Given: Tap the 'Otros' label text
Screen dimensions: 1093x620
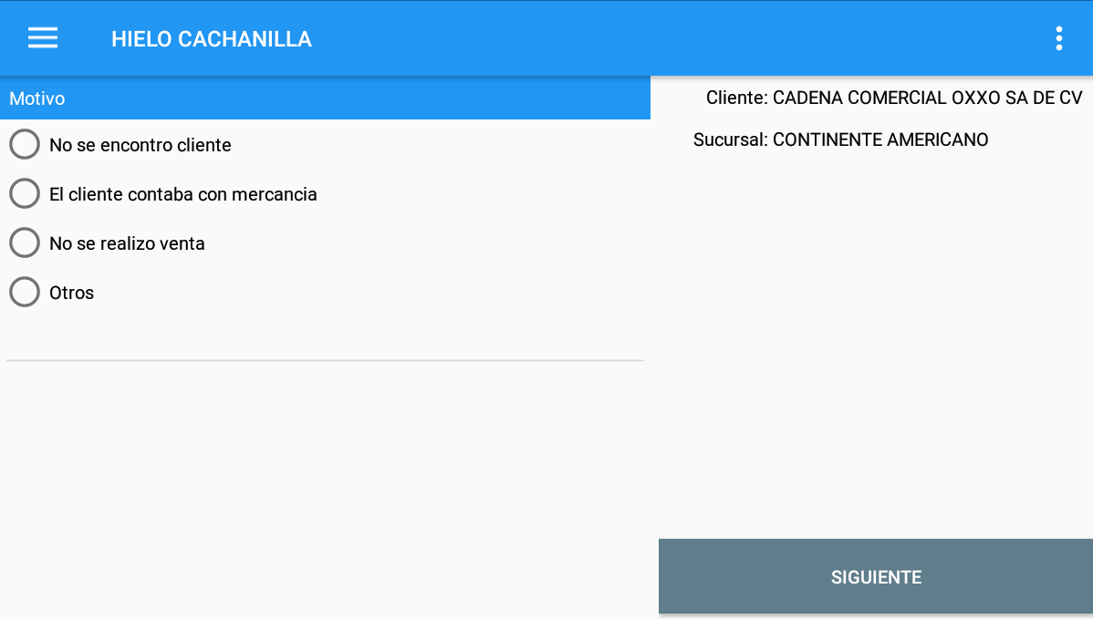Looking at the screenshot, I should (x=71, y=294).
